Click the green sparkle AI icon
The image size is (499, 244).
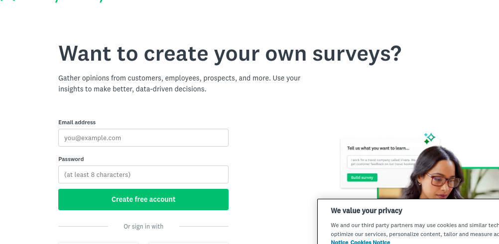click(x=429, y=138)
